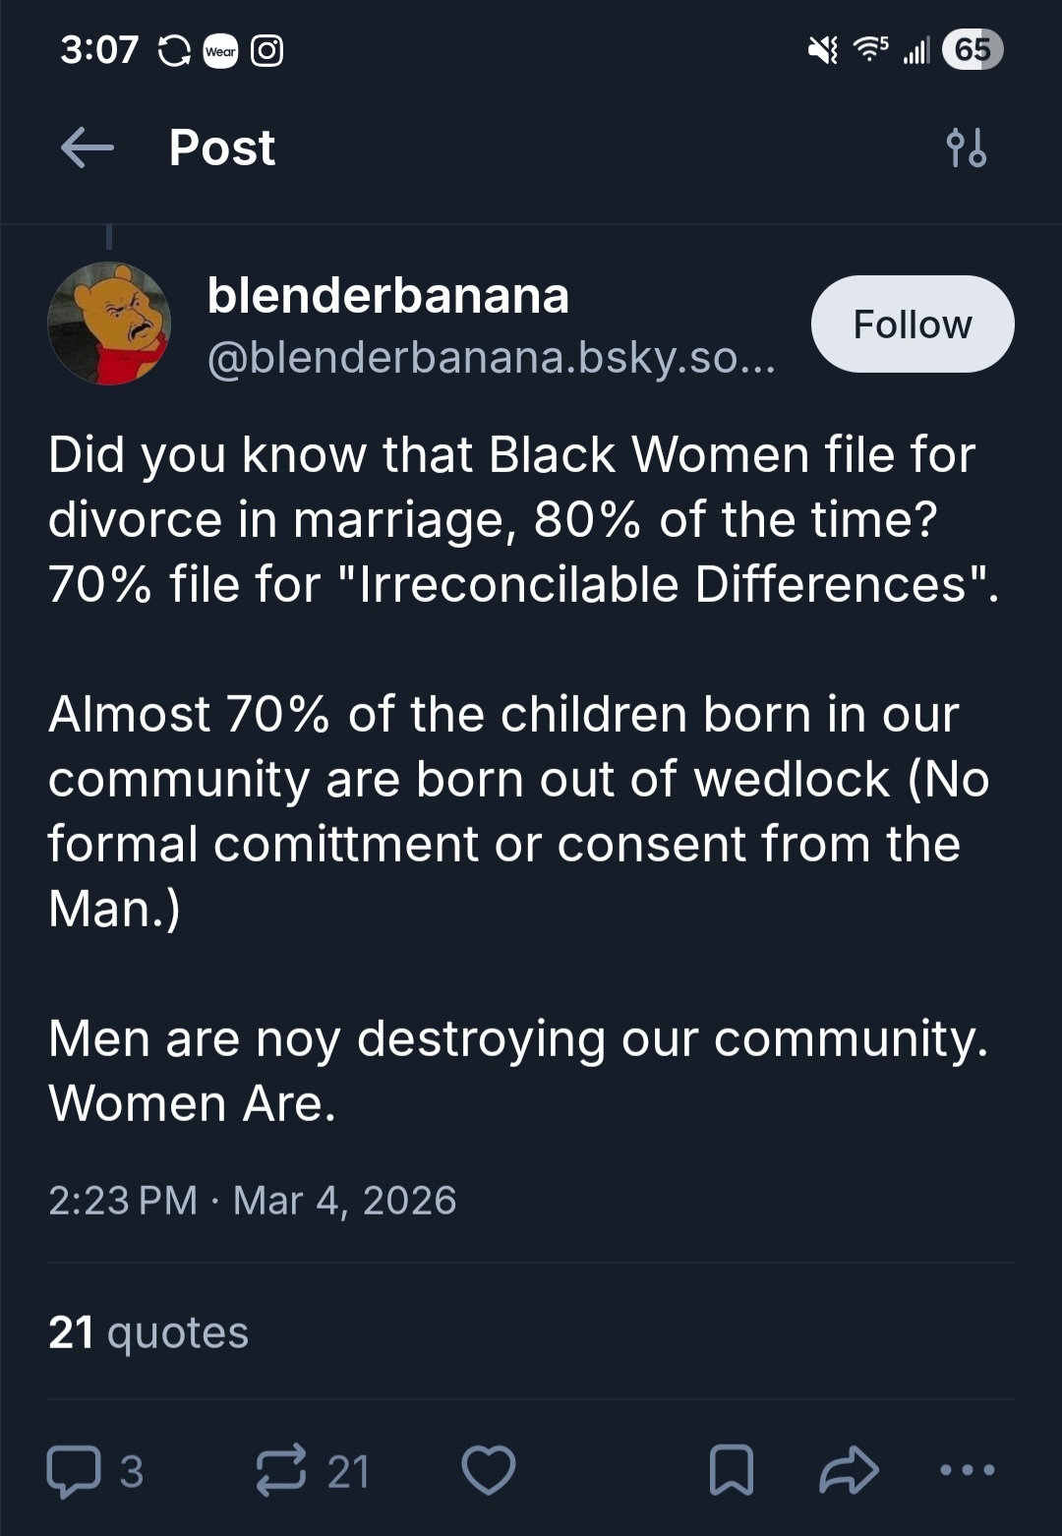This screenshot has width=1062, height=1536.
Task: Bookmark this post
Action: coord(732,1471)
